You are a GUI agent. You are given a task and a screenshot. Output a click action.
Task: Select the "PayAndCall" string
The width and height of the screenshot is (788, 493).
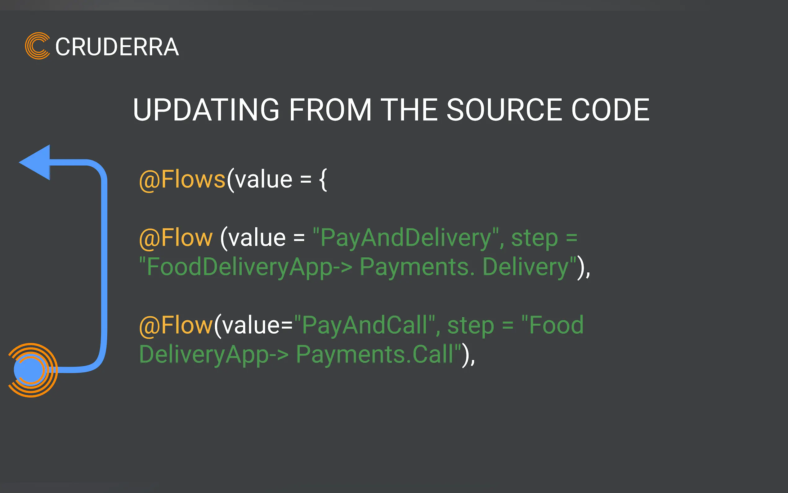point(365,325)
